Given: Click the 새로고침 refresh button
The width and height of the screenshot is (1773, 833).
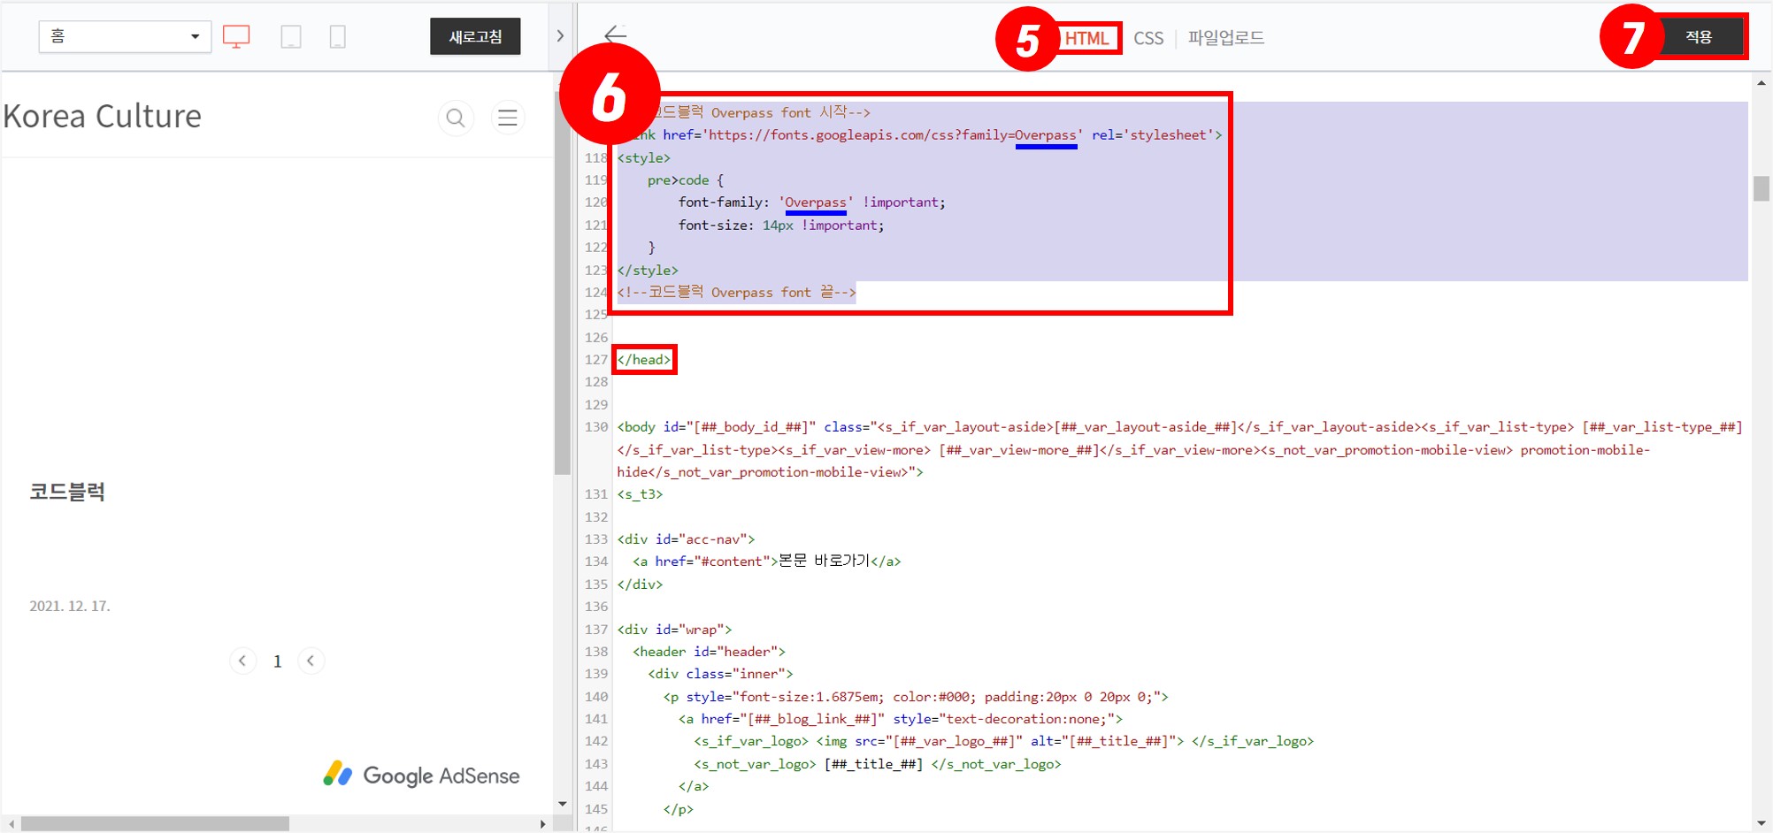Looking at the screenshot, I should 475,36.
